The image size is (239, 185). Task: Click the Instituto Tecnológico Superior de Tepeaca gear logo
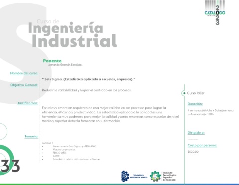[155, 176]
